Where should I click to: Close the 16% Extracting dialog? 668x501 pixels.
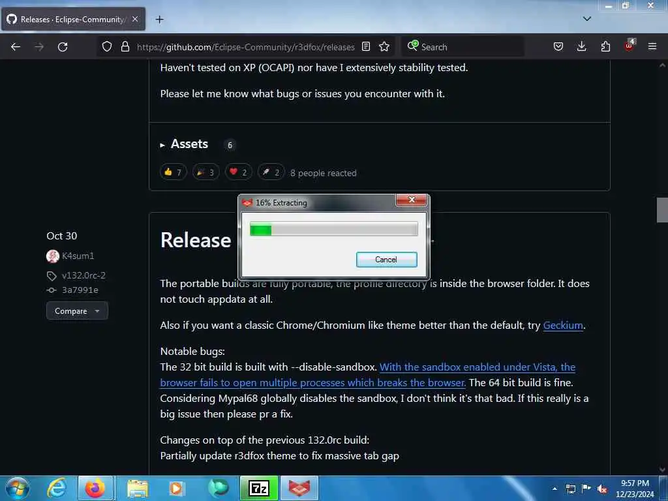pos(412,200)
